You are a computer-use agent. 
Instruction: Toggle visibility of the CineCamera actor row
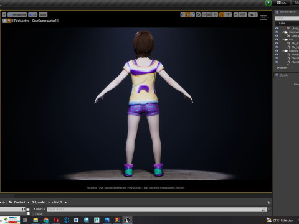(x=277, y=35)
